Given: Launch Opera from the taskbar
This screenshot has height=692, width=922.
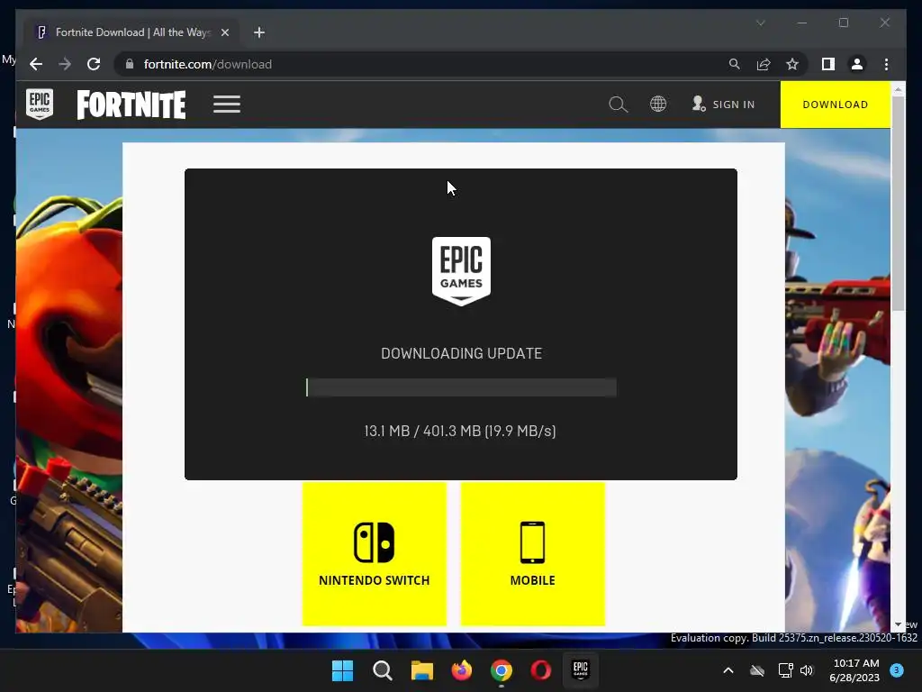Looking at the screenshot, I should point(541,670).
